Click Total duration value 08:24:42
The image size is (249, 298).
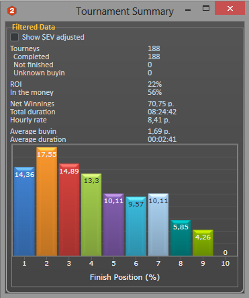coord(162,112)
